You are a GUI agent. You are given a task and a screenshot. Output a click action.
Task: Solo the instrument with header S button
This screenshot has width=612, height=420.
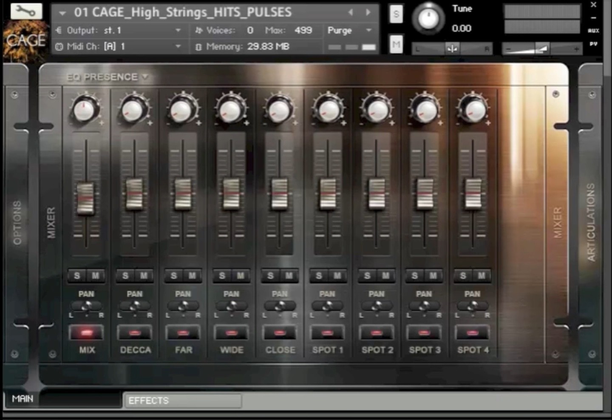pos(396,14)
